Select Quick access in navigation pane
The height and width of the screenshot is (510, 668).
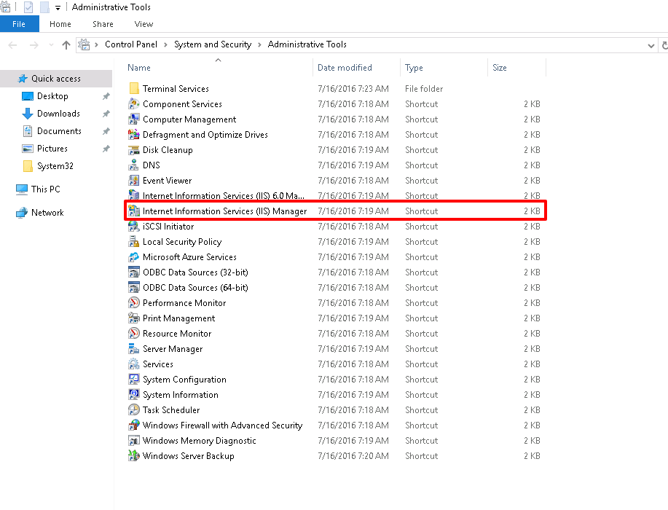(x=56, y=79)
